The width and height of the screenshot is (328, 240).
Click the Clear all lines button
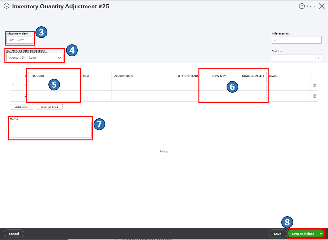tap(49, 107)
